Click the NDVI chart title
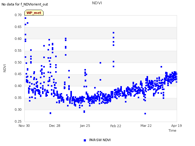Image resolution: width=195 pixels, height=146 pixels. pyautogui.click(x=97, y=3)
